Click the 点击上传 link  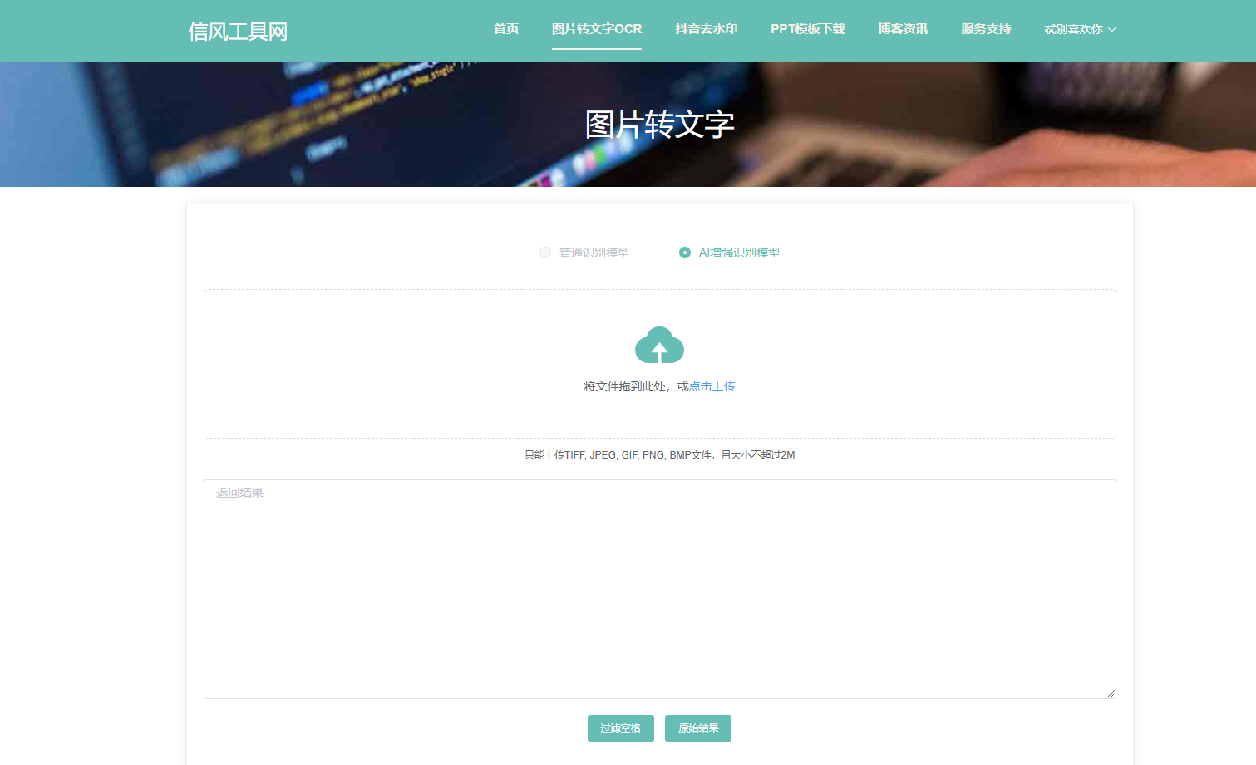[712, 386]
